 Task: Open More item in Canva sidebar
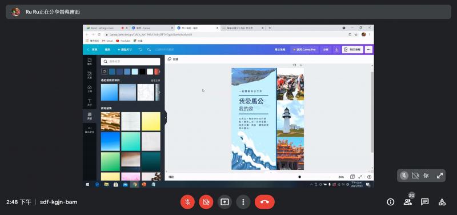(x=90, y=130)
